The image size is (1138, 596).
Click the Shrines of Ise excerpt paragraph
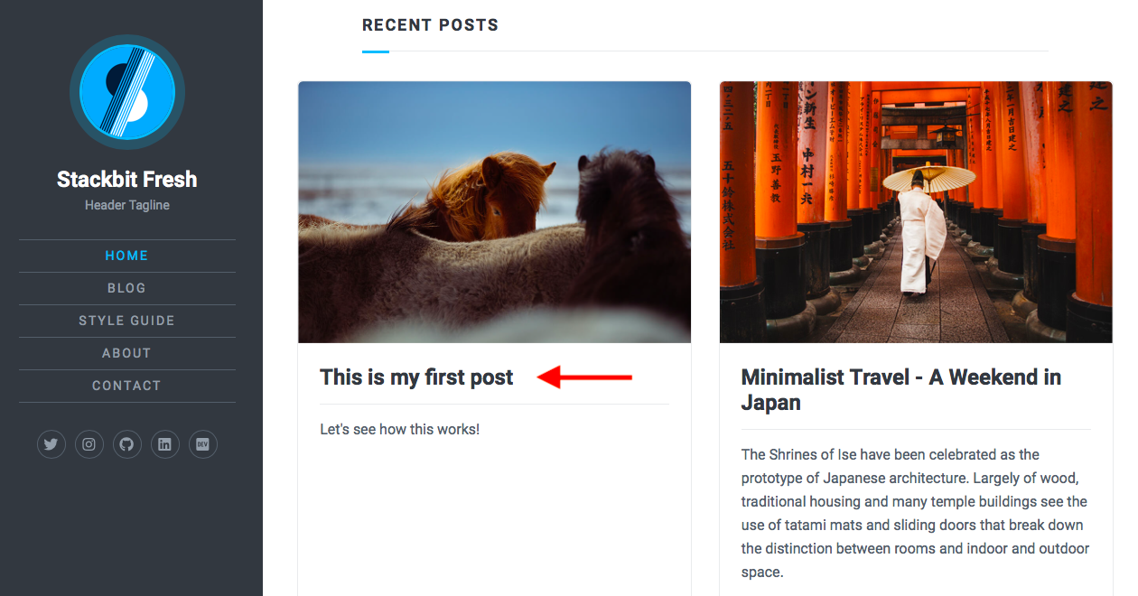coord(916,513)
